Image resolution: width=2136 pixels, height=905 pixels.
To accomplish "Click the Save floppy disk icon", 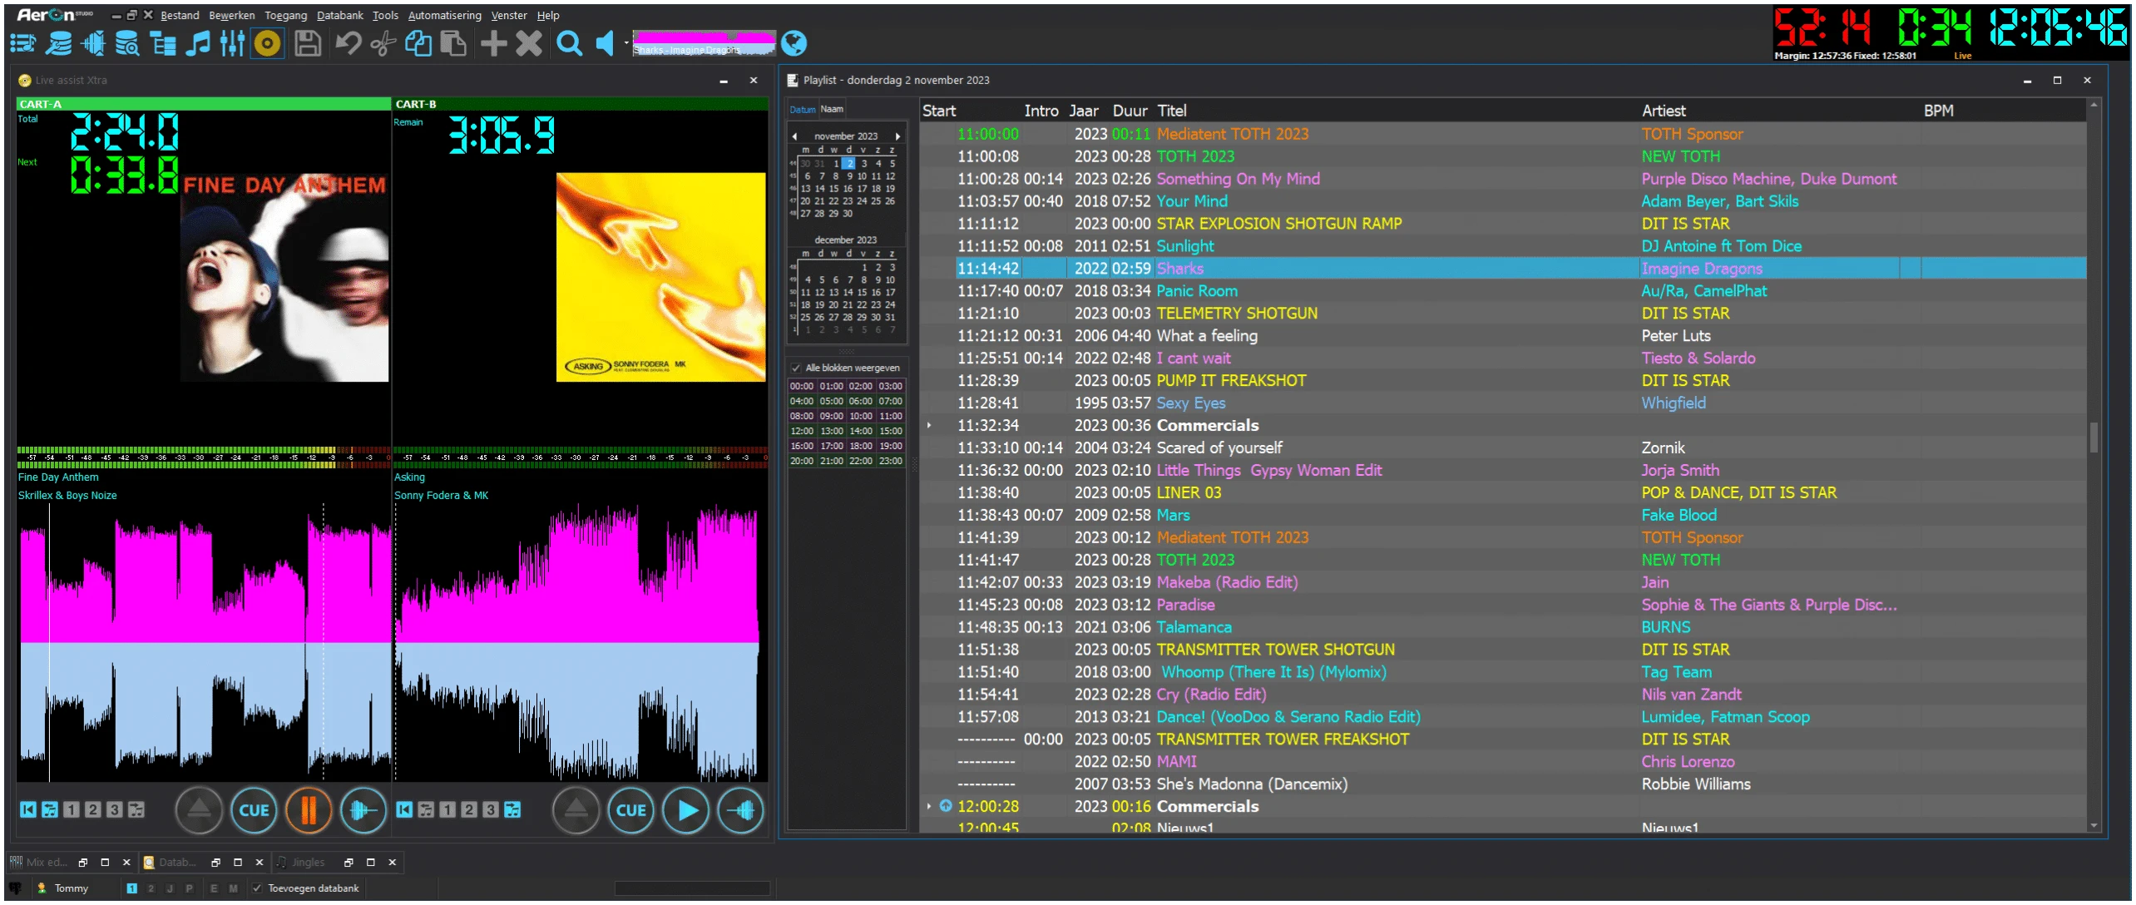I will click(x=308, y=43).
